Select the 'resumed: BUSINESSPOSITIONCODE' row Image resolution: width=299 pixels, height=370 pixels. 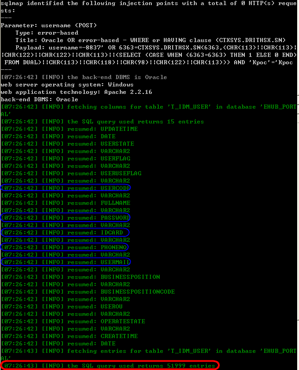(88, 292)
